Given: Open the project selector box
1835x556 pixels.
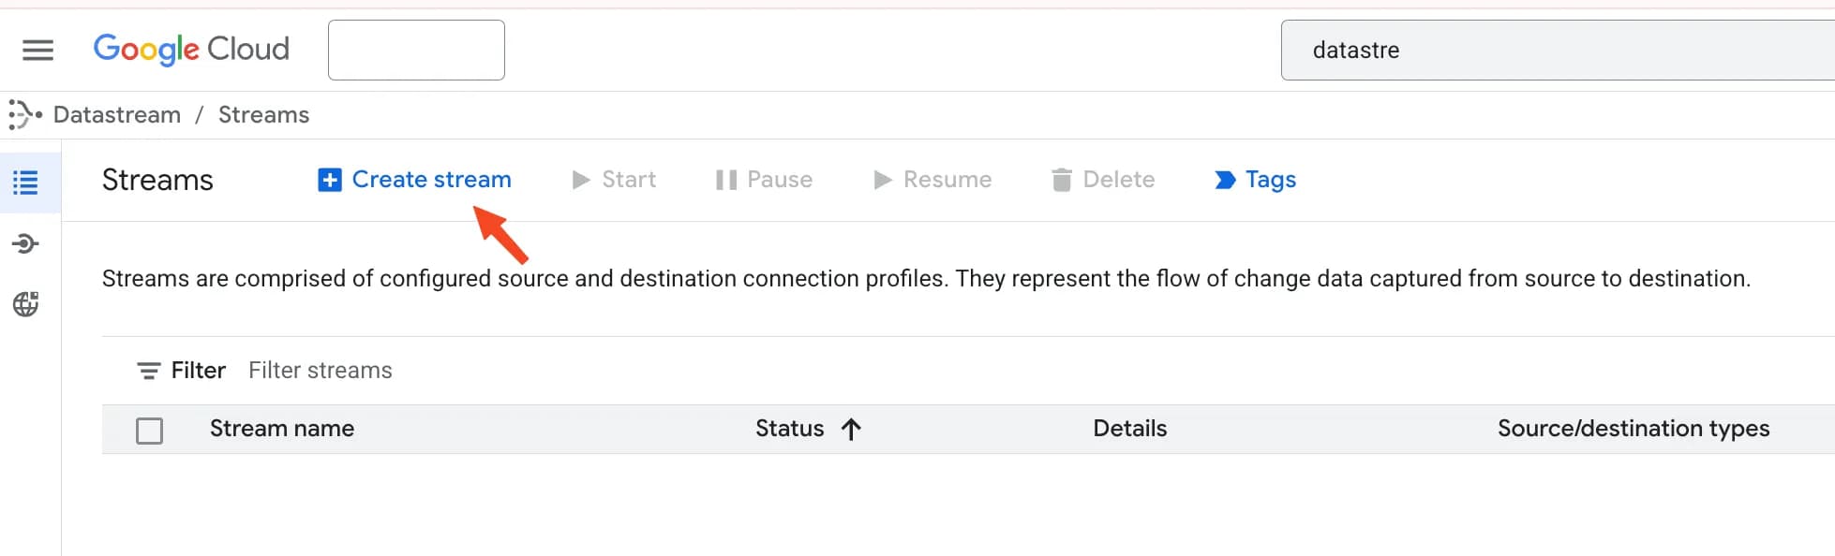Looking at the screenshot, I should pos(416,50).
